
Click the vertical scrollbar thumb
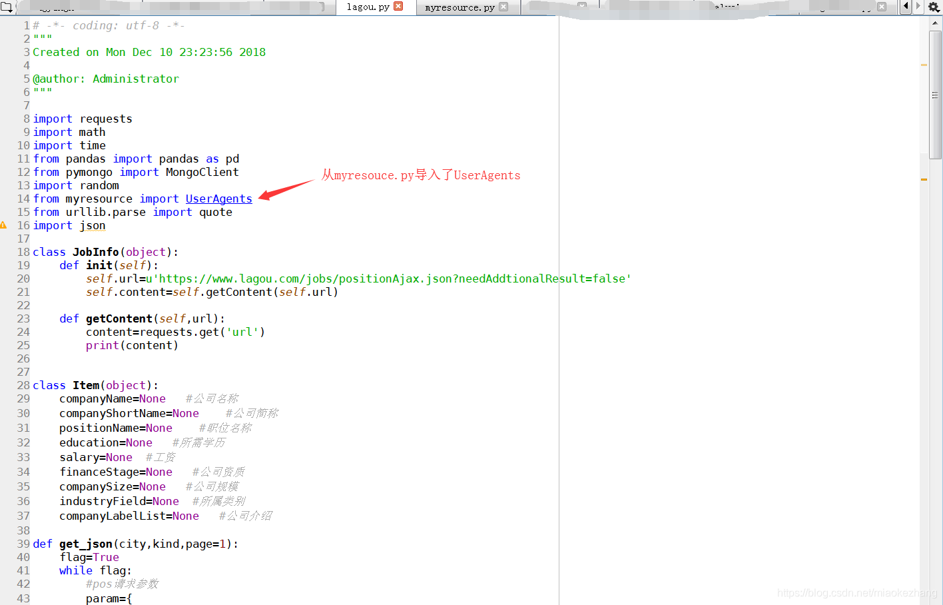click(x=935, y=95)
